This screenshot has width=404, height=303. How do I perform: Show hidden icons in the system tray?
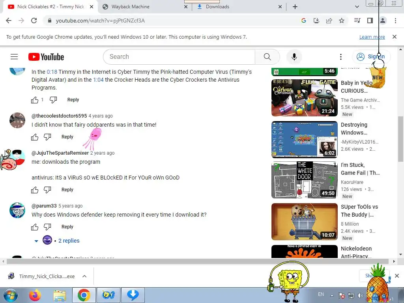(x=332, y=296)
